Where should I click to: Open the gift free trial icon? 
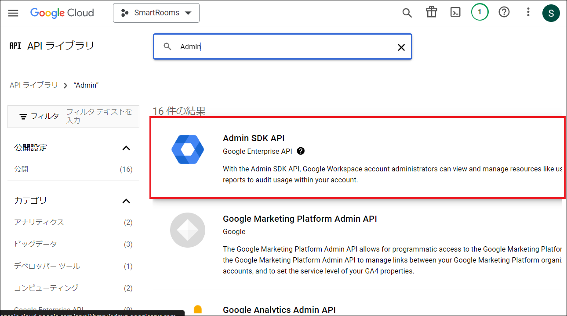tap(431, 12)
